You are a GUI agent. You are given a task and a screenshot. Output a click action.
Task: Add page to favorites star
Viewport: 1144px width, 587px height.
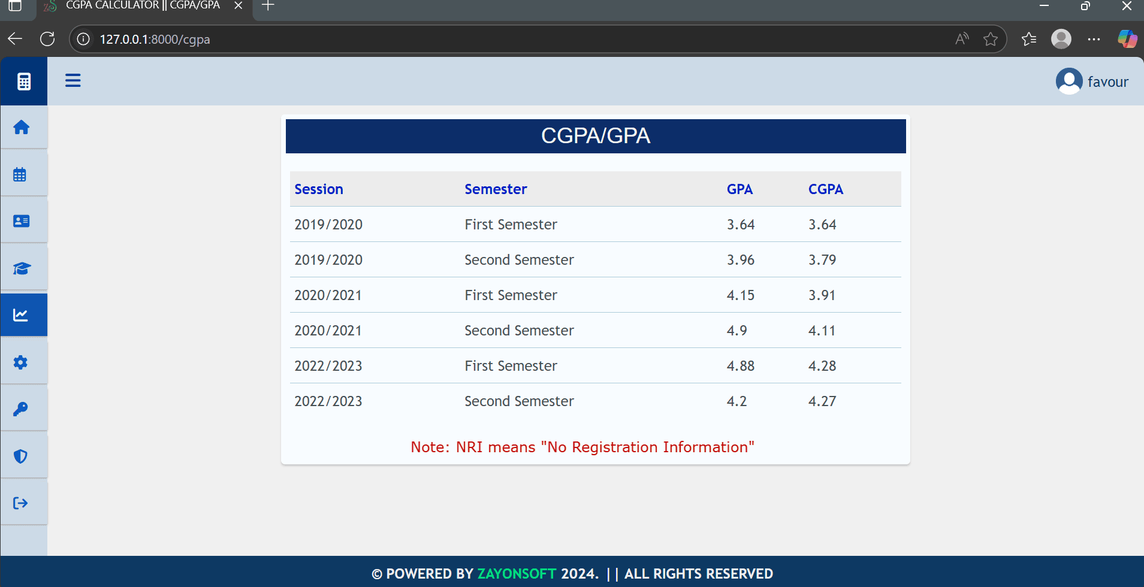(991, 40)
